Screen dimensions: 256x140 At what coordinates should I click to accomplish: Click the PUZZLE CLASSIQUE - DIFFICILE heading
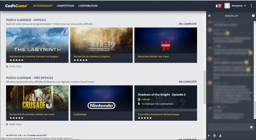(26, 20)
